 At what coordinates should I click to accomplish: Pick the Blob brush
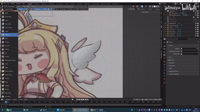click(x=10, y=39)
